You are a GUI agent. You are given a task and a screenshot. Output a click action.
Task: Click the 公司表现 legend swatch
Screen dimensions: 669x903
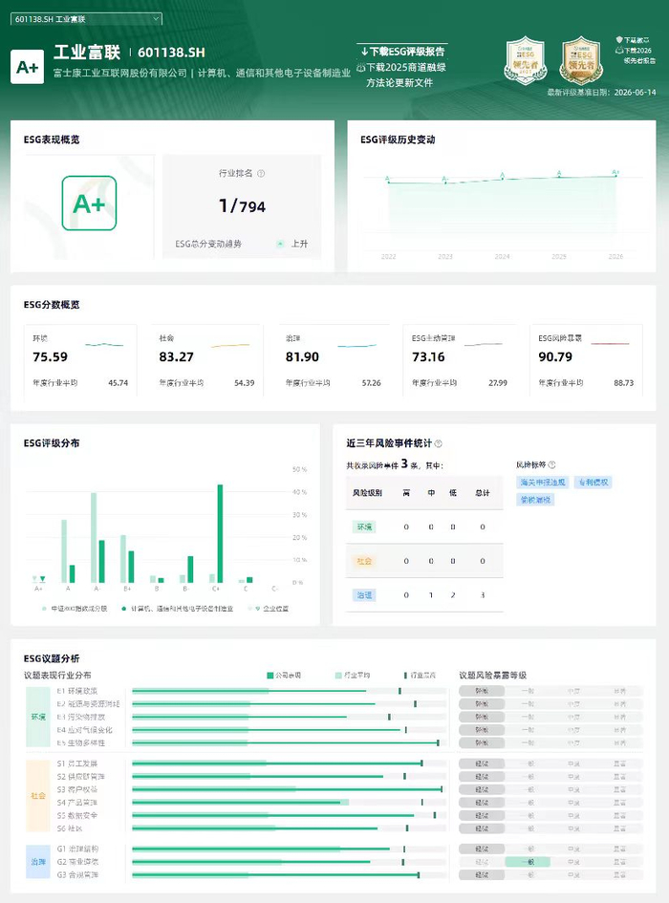(x=270, y=676)
